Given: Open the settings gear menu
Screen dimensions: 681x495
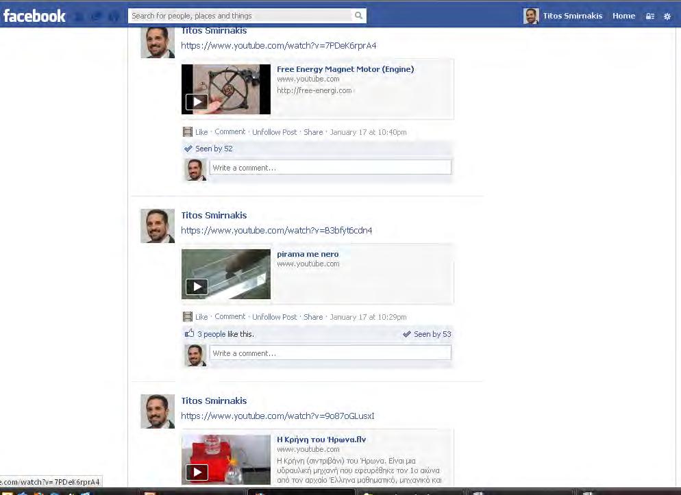Looking at the screenshot, I should (x=667, y=16).
